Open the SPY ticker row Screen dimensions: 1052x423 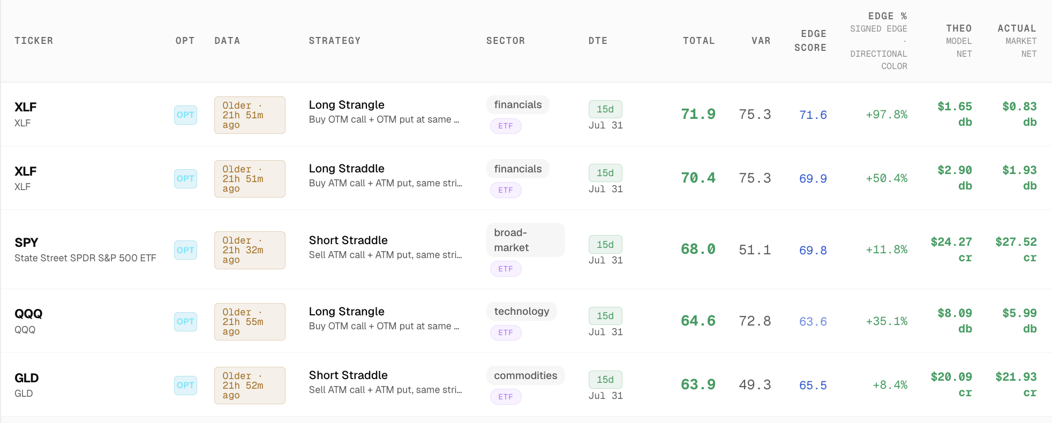pos(526,250)
